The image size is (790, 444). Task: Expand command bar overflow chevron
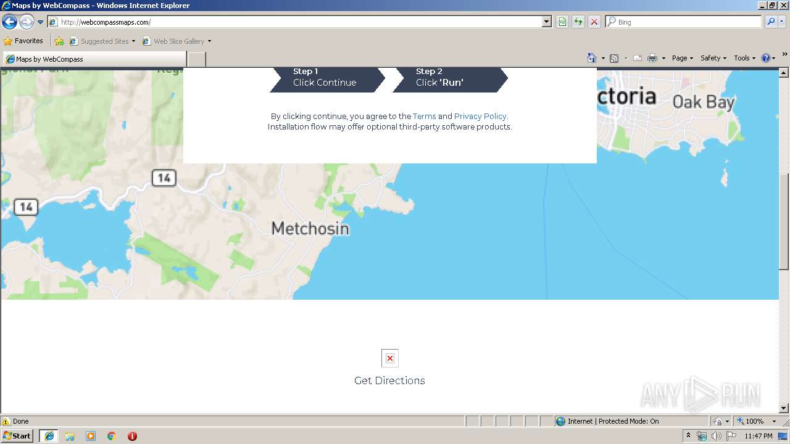click(785, 54)
